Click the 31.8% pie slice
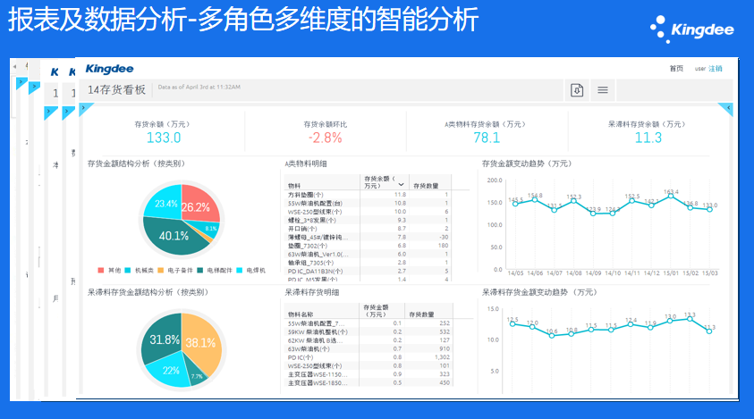Image resolution: width=754 pixels, height=419 pixels. coord(163,339)
